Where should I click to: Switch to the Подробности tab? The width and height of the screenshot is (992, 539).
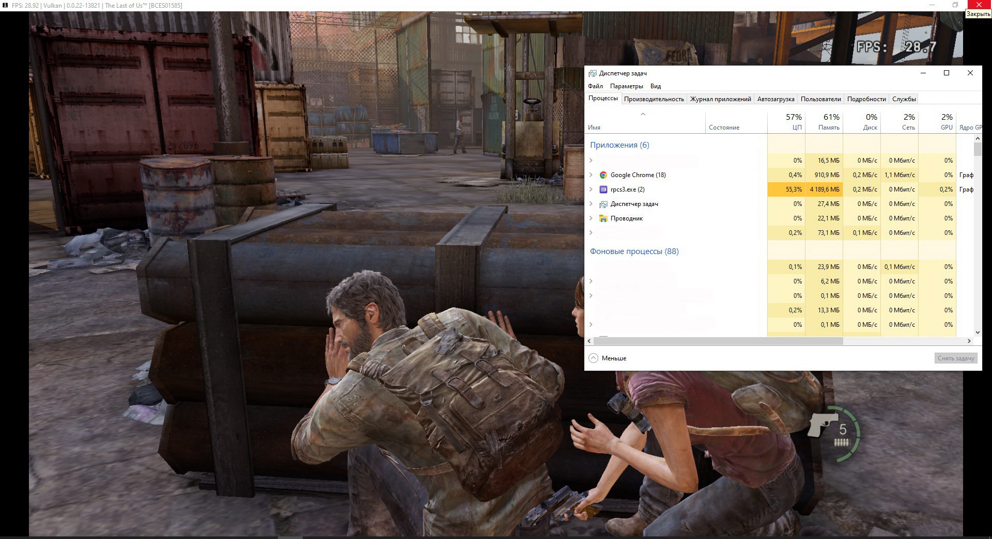click(x=866, y=99)
